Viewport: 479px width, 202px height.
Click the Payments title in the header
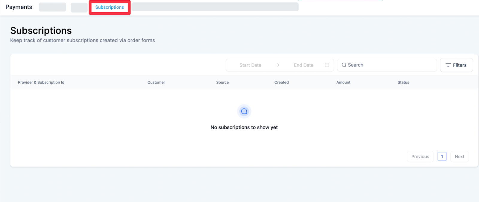[x=19, y=7]
